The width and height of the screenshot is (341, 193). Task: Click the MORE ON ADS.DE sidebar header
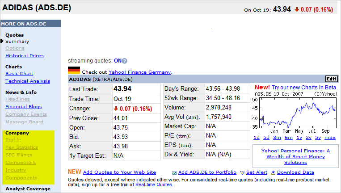click(x=30, y=24)
